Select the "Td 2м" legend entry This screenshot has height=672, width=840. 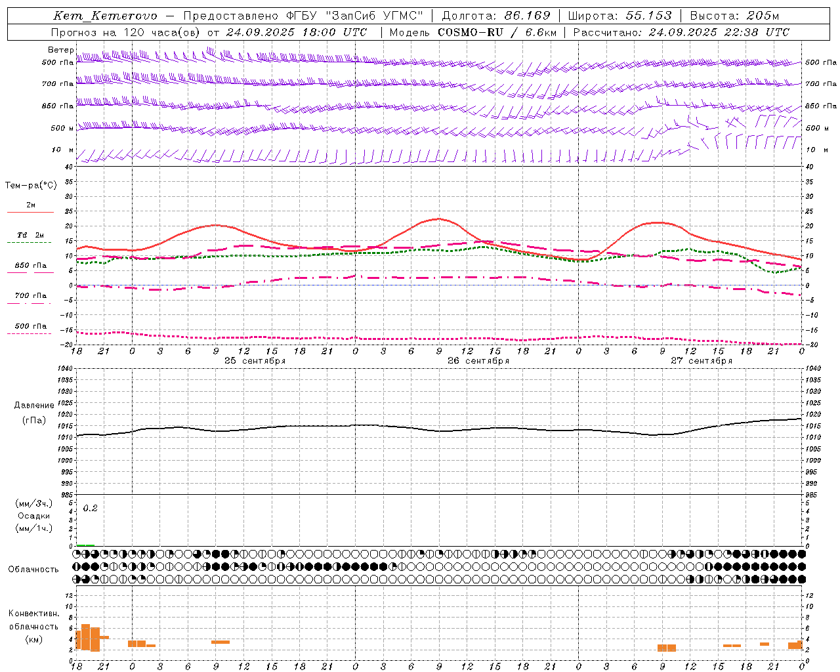[x=30, y=235]
